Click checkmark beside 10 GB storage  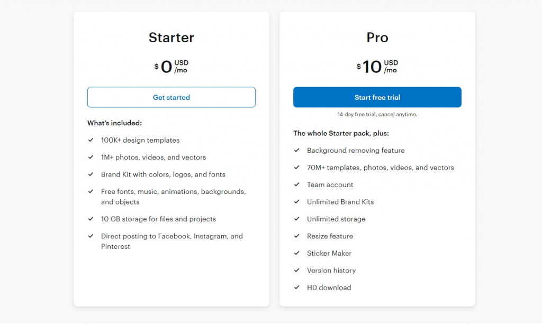[x=91, y=219]
